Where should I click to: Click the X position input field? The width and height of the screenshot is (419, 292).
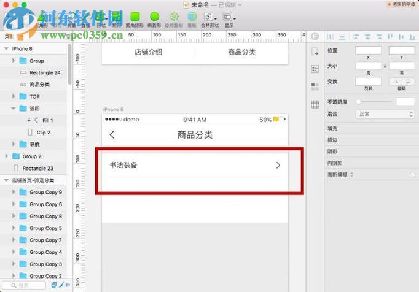click(x=368, y=50)
